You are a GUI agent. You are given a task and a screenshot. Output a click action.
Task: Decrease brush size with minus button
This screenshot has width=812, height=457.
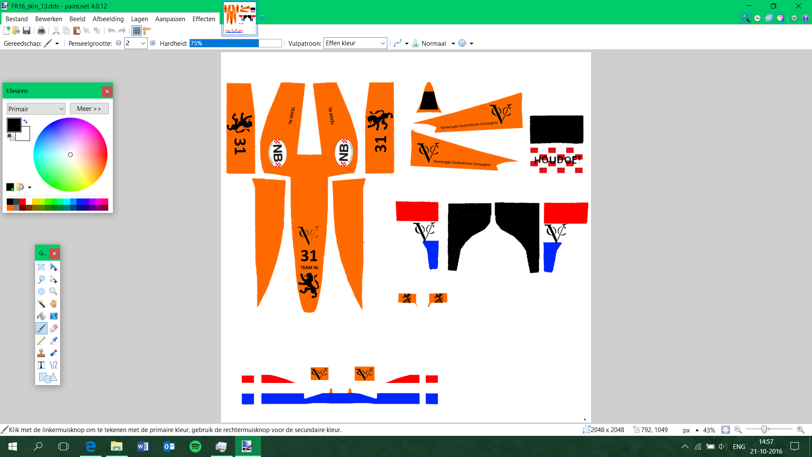point(118,43)
